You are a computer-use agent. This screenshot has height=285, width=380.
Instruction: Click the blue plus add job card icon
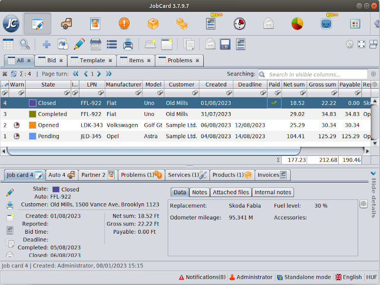pos(47,45)
